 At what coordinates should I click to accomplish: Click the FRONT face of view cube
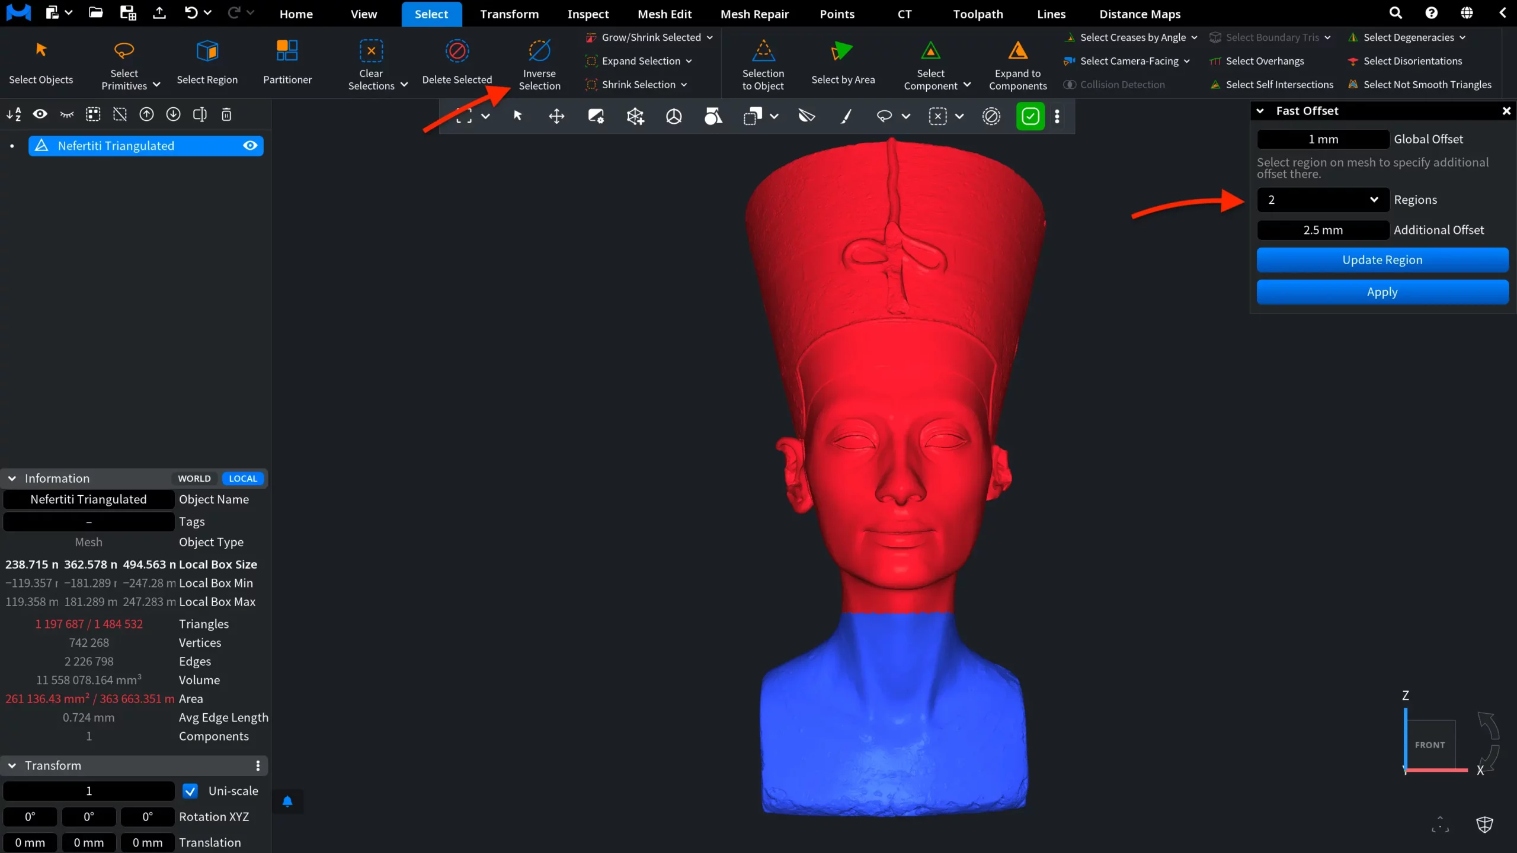pos(1430,745)
